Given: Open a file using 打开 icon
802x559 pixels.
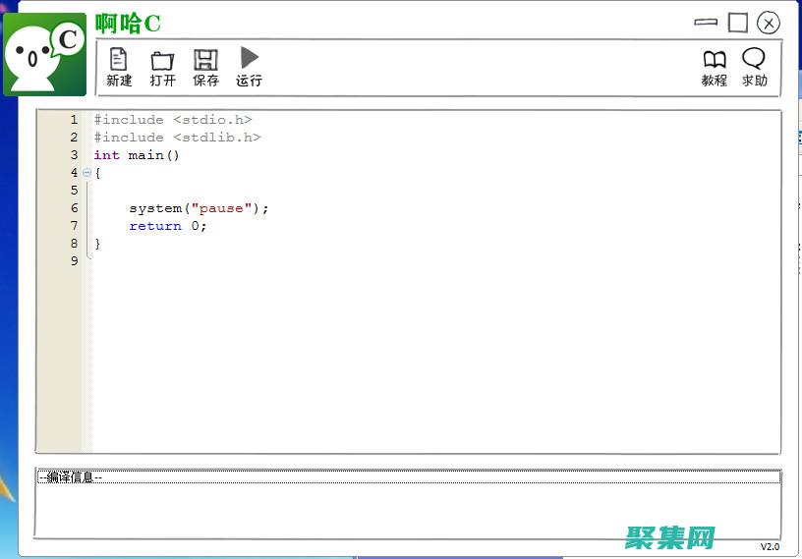Looking at the screenshot, I should pyautogui.click(x=162, y=67).
